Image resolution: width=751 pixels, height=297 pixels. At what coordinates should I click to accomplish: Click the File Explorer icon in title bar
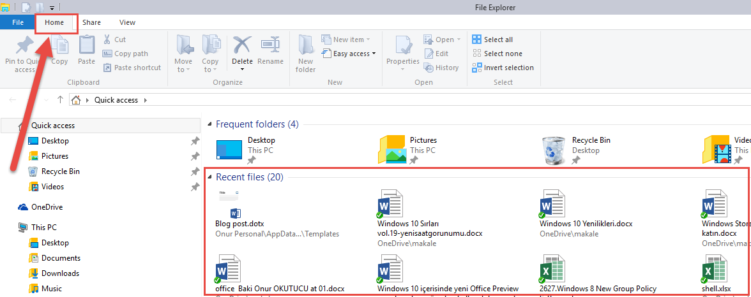[5, 7]
